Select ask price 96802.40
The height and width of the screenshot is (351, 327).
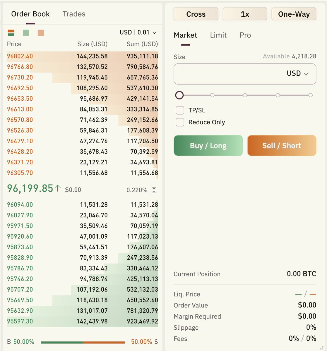pyautogui.click(x=20, y=56)
